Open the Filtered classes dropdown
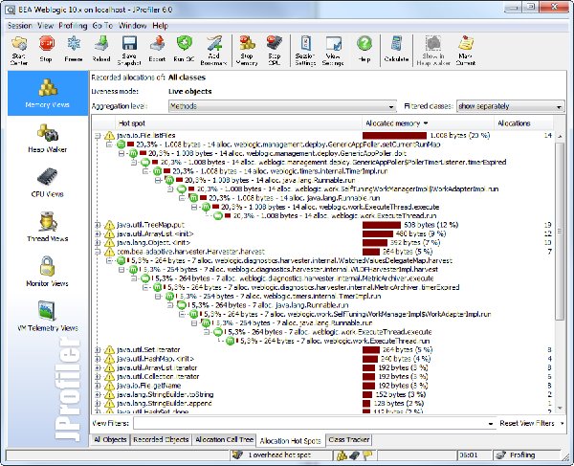The height and width of the screenshot is (466, 574). click(510, 106)
